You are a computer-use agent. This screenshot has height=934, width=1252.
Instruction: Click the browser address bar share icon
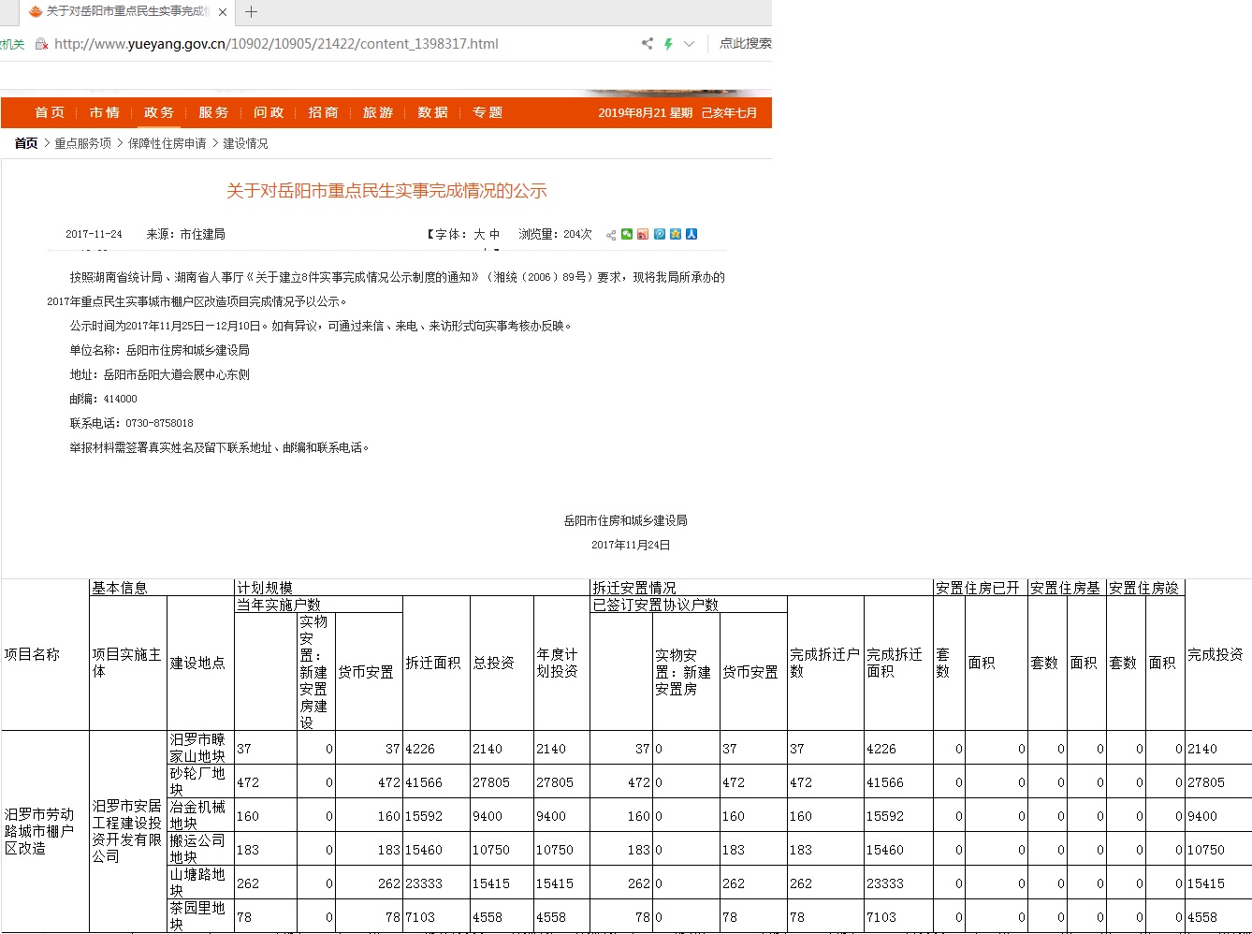(647, 43)
